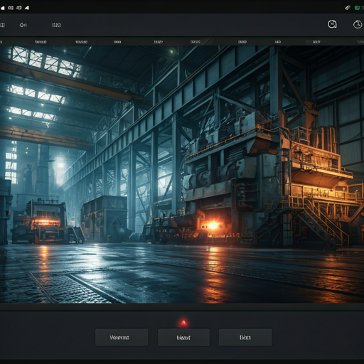364x364 pixels.
Task: Select the highlighted tab near the strip's right end
Action: [316, 42]
